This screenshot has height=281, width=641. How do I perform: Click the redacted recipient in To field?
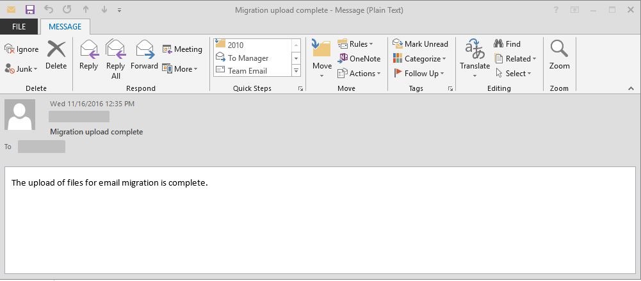pyautogui.click(x=41, y=147)
